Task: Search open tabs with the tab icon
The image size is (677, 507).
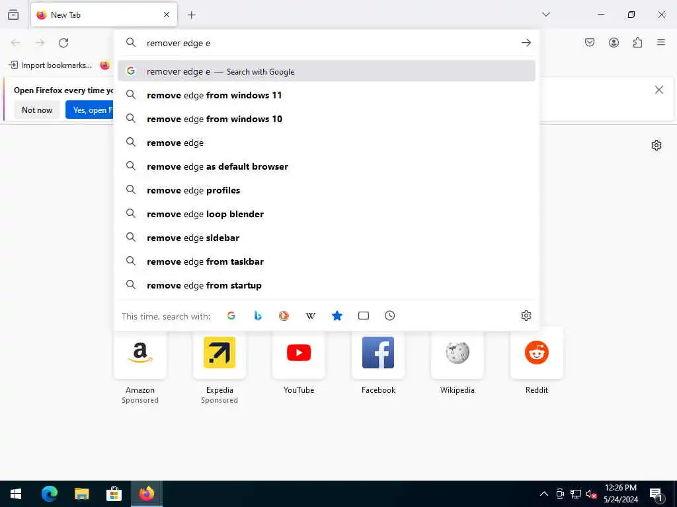Action: click(x=364, y=316)
